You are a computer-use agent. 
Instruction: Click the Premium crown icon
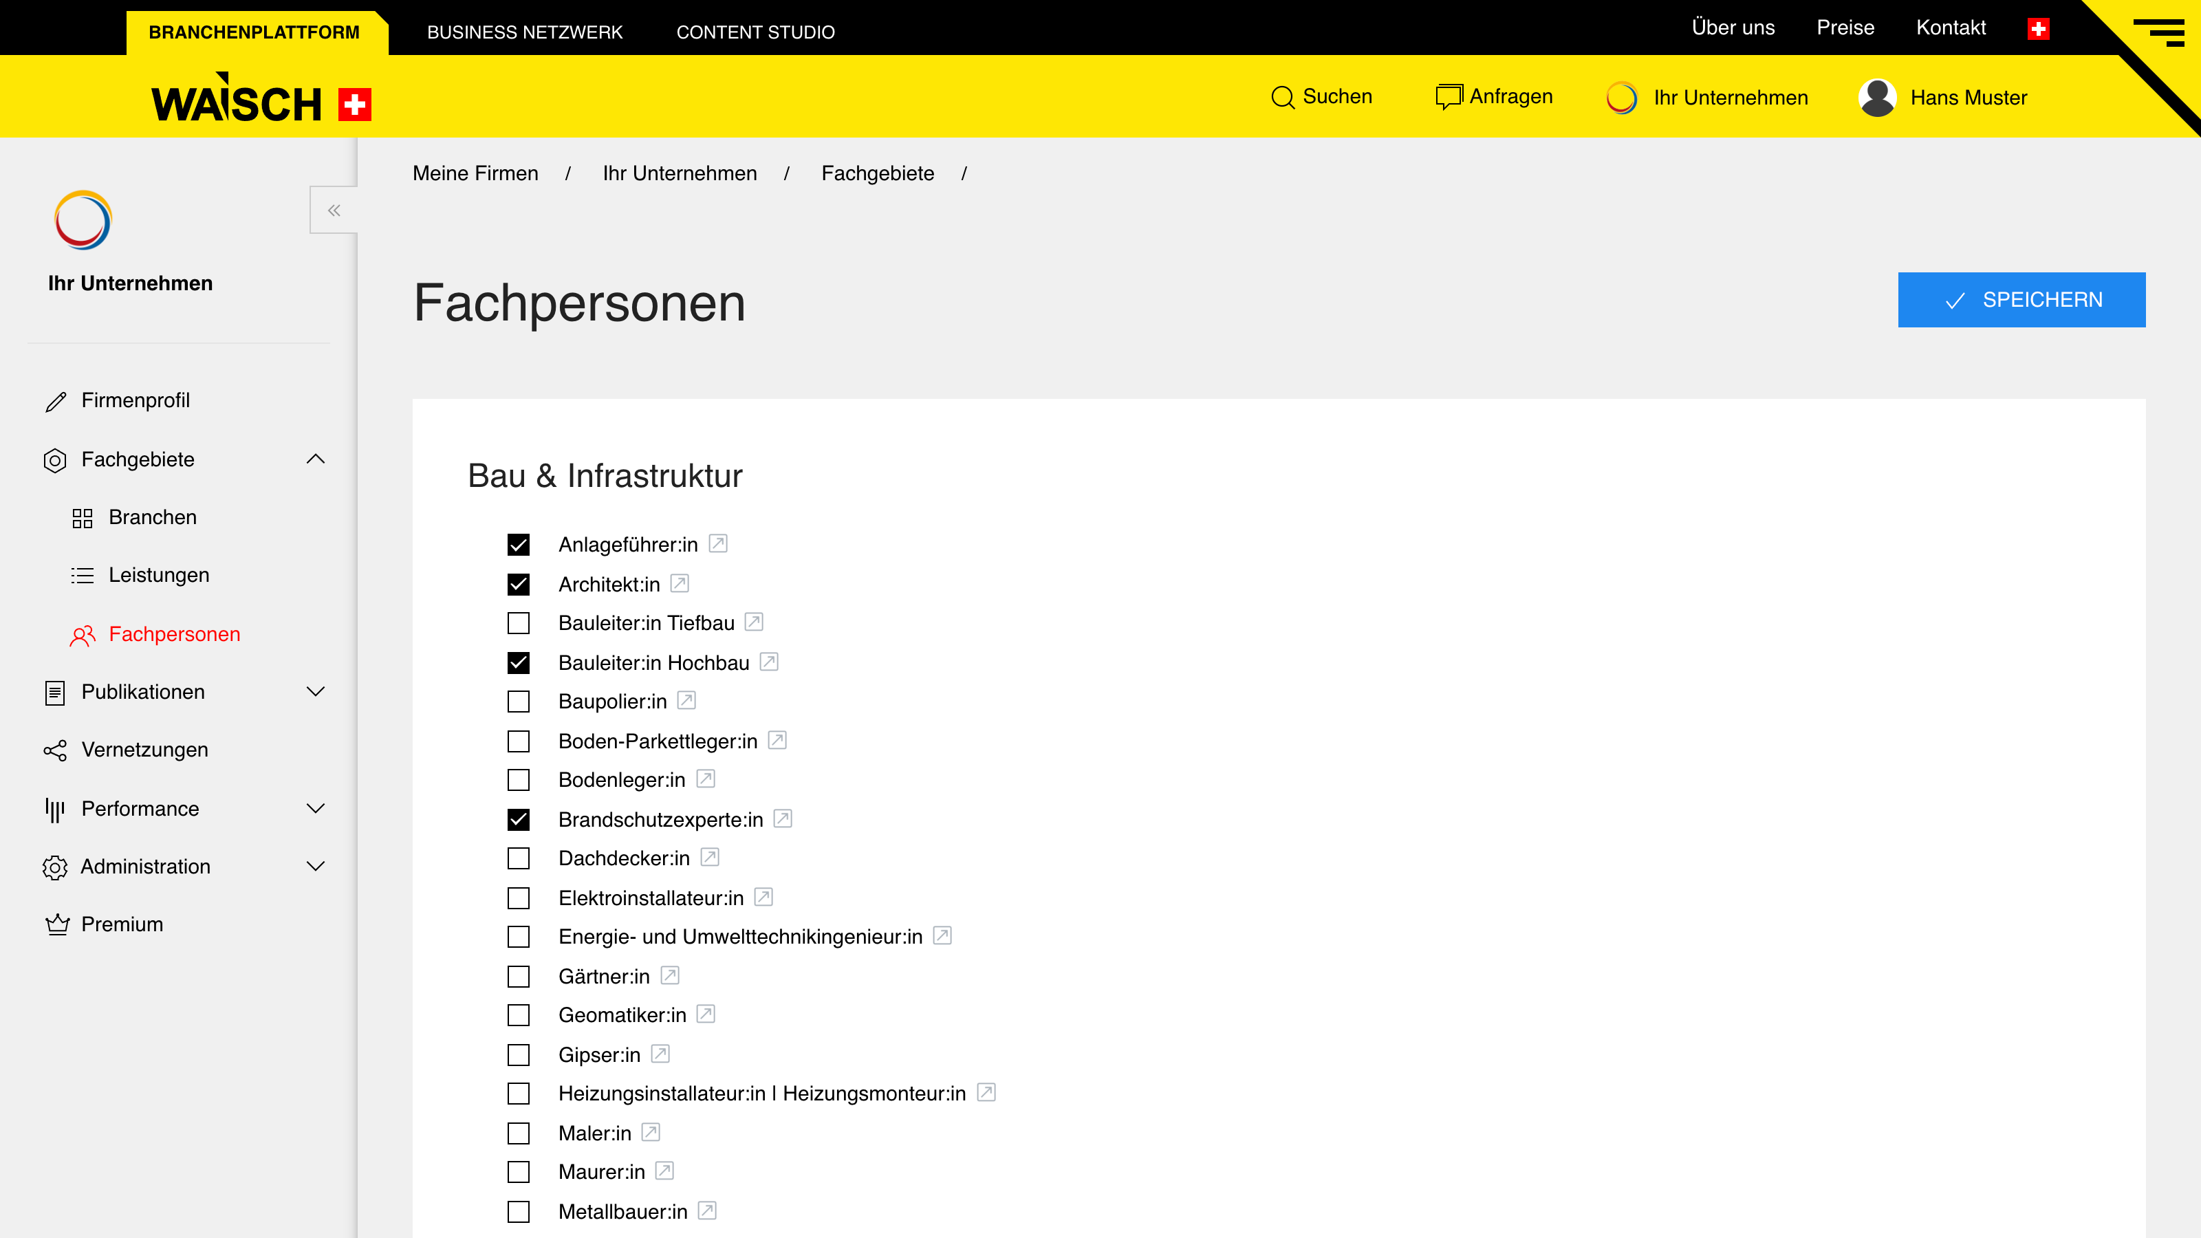pyautogui.click(x=57, y=924)
